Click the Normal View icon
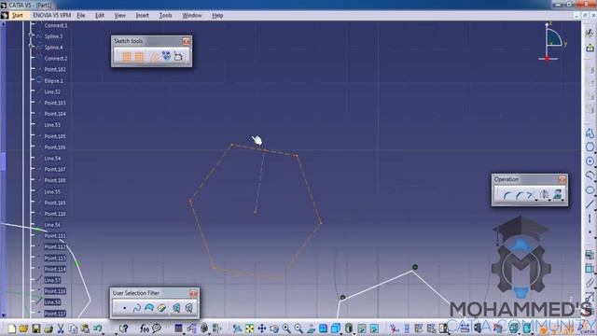597x336 pixels. pos(311,329)
